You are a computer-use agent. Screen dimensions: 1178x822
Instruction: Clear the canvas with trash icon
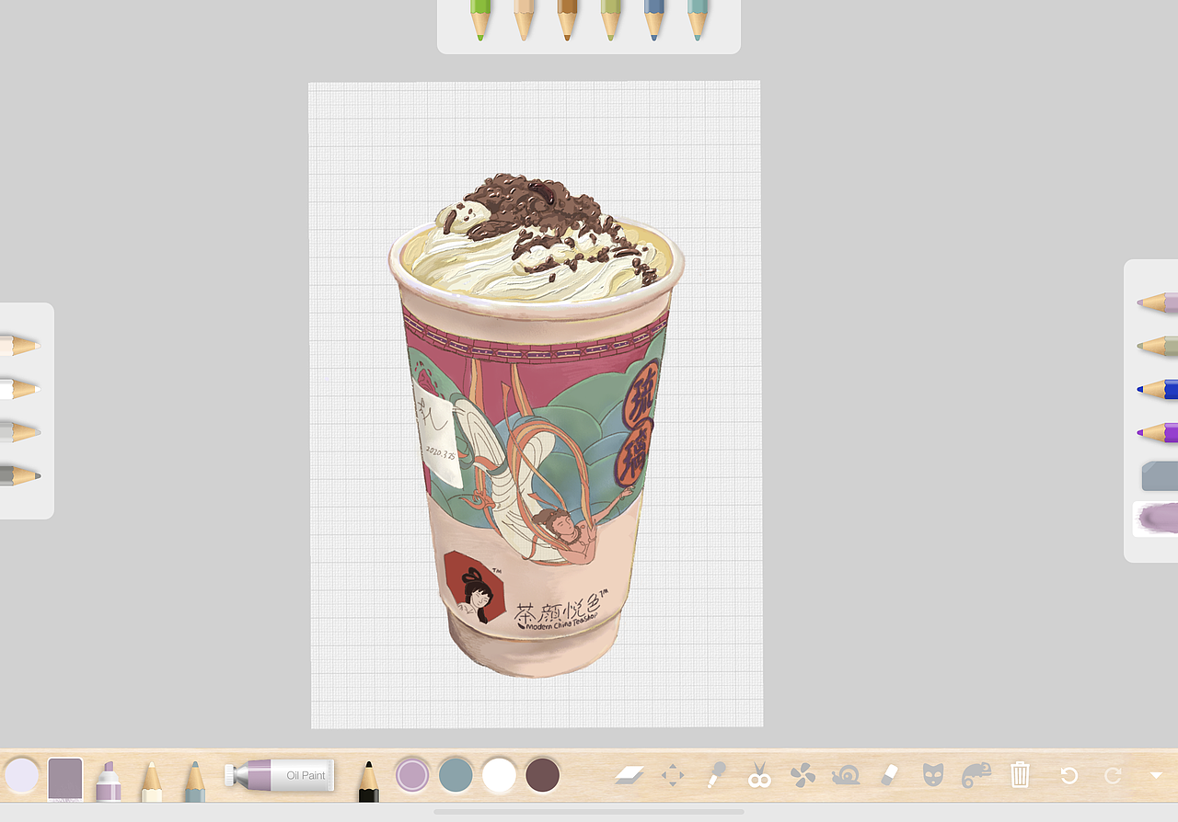point(1020,775)
